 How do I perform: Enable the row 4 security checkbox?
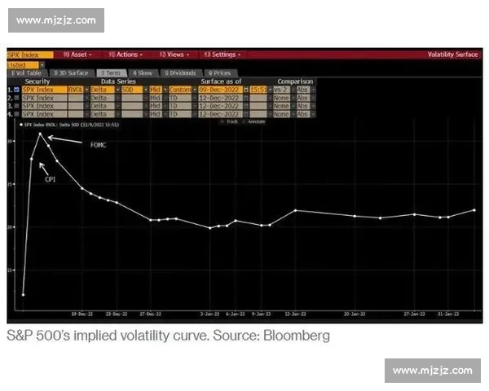pyautogui.click(x=17, y=114)
